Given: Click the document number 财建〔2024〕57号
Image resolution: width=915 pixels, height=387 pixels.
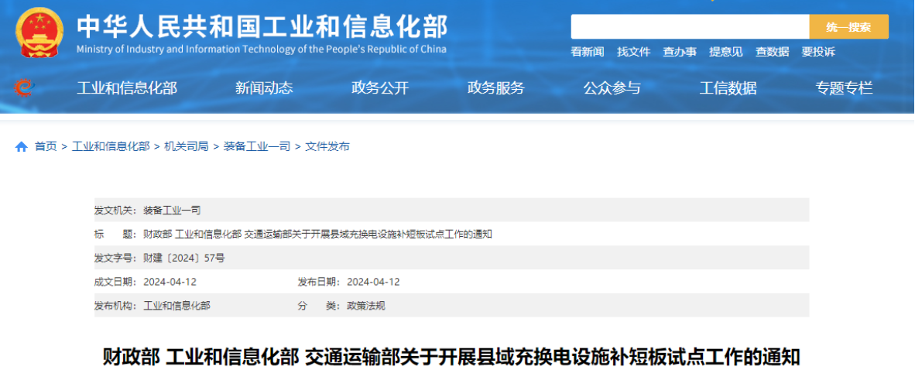Looking at the screenshot, I should click(x=183, y=258).
